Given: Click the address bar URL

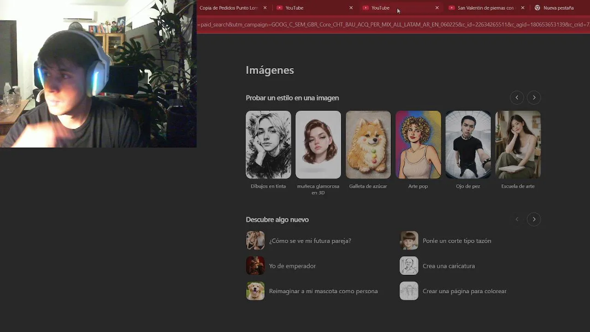Looking at the screenshot, I should point(394,24).
